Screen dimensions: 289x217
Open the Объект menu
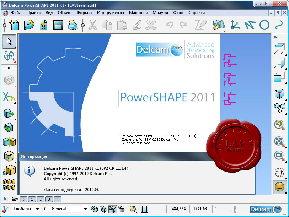(x=65, y=13)
